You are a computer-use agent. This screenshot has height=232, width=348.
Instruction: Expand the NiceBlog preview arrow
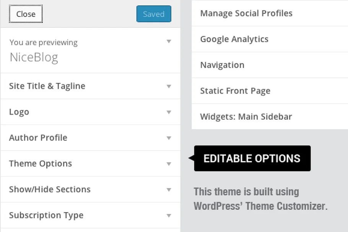click(169, 41)
